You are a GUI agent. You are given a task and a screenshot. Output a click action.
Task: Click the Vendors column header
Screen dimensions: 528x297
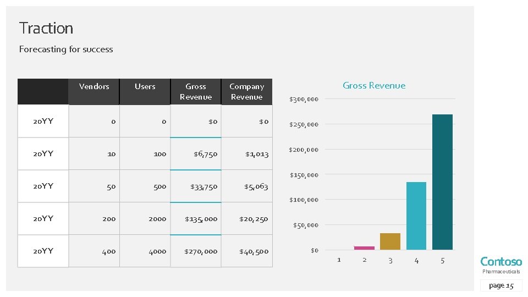[94, 86]
